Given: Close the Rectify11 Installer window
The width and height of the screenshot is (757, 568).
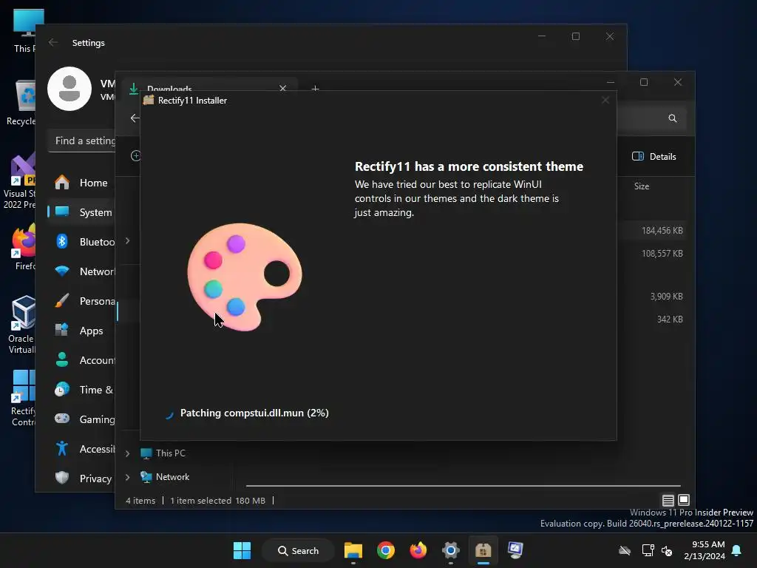Looking at the screenshot, I should click(605, 100).
